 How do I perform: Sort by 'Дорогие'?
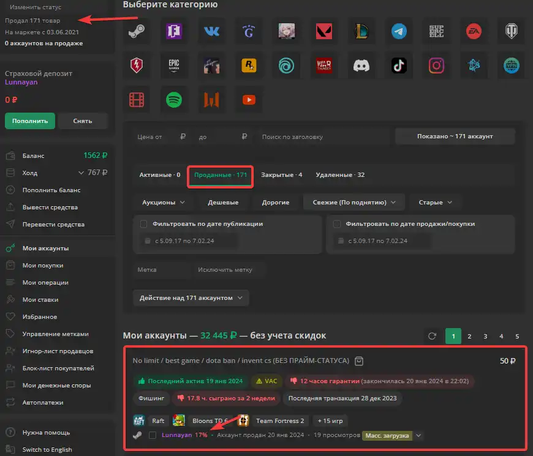click(x=276, y=203)
